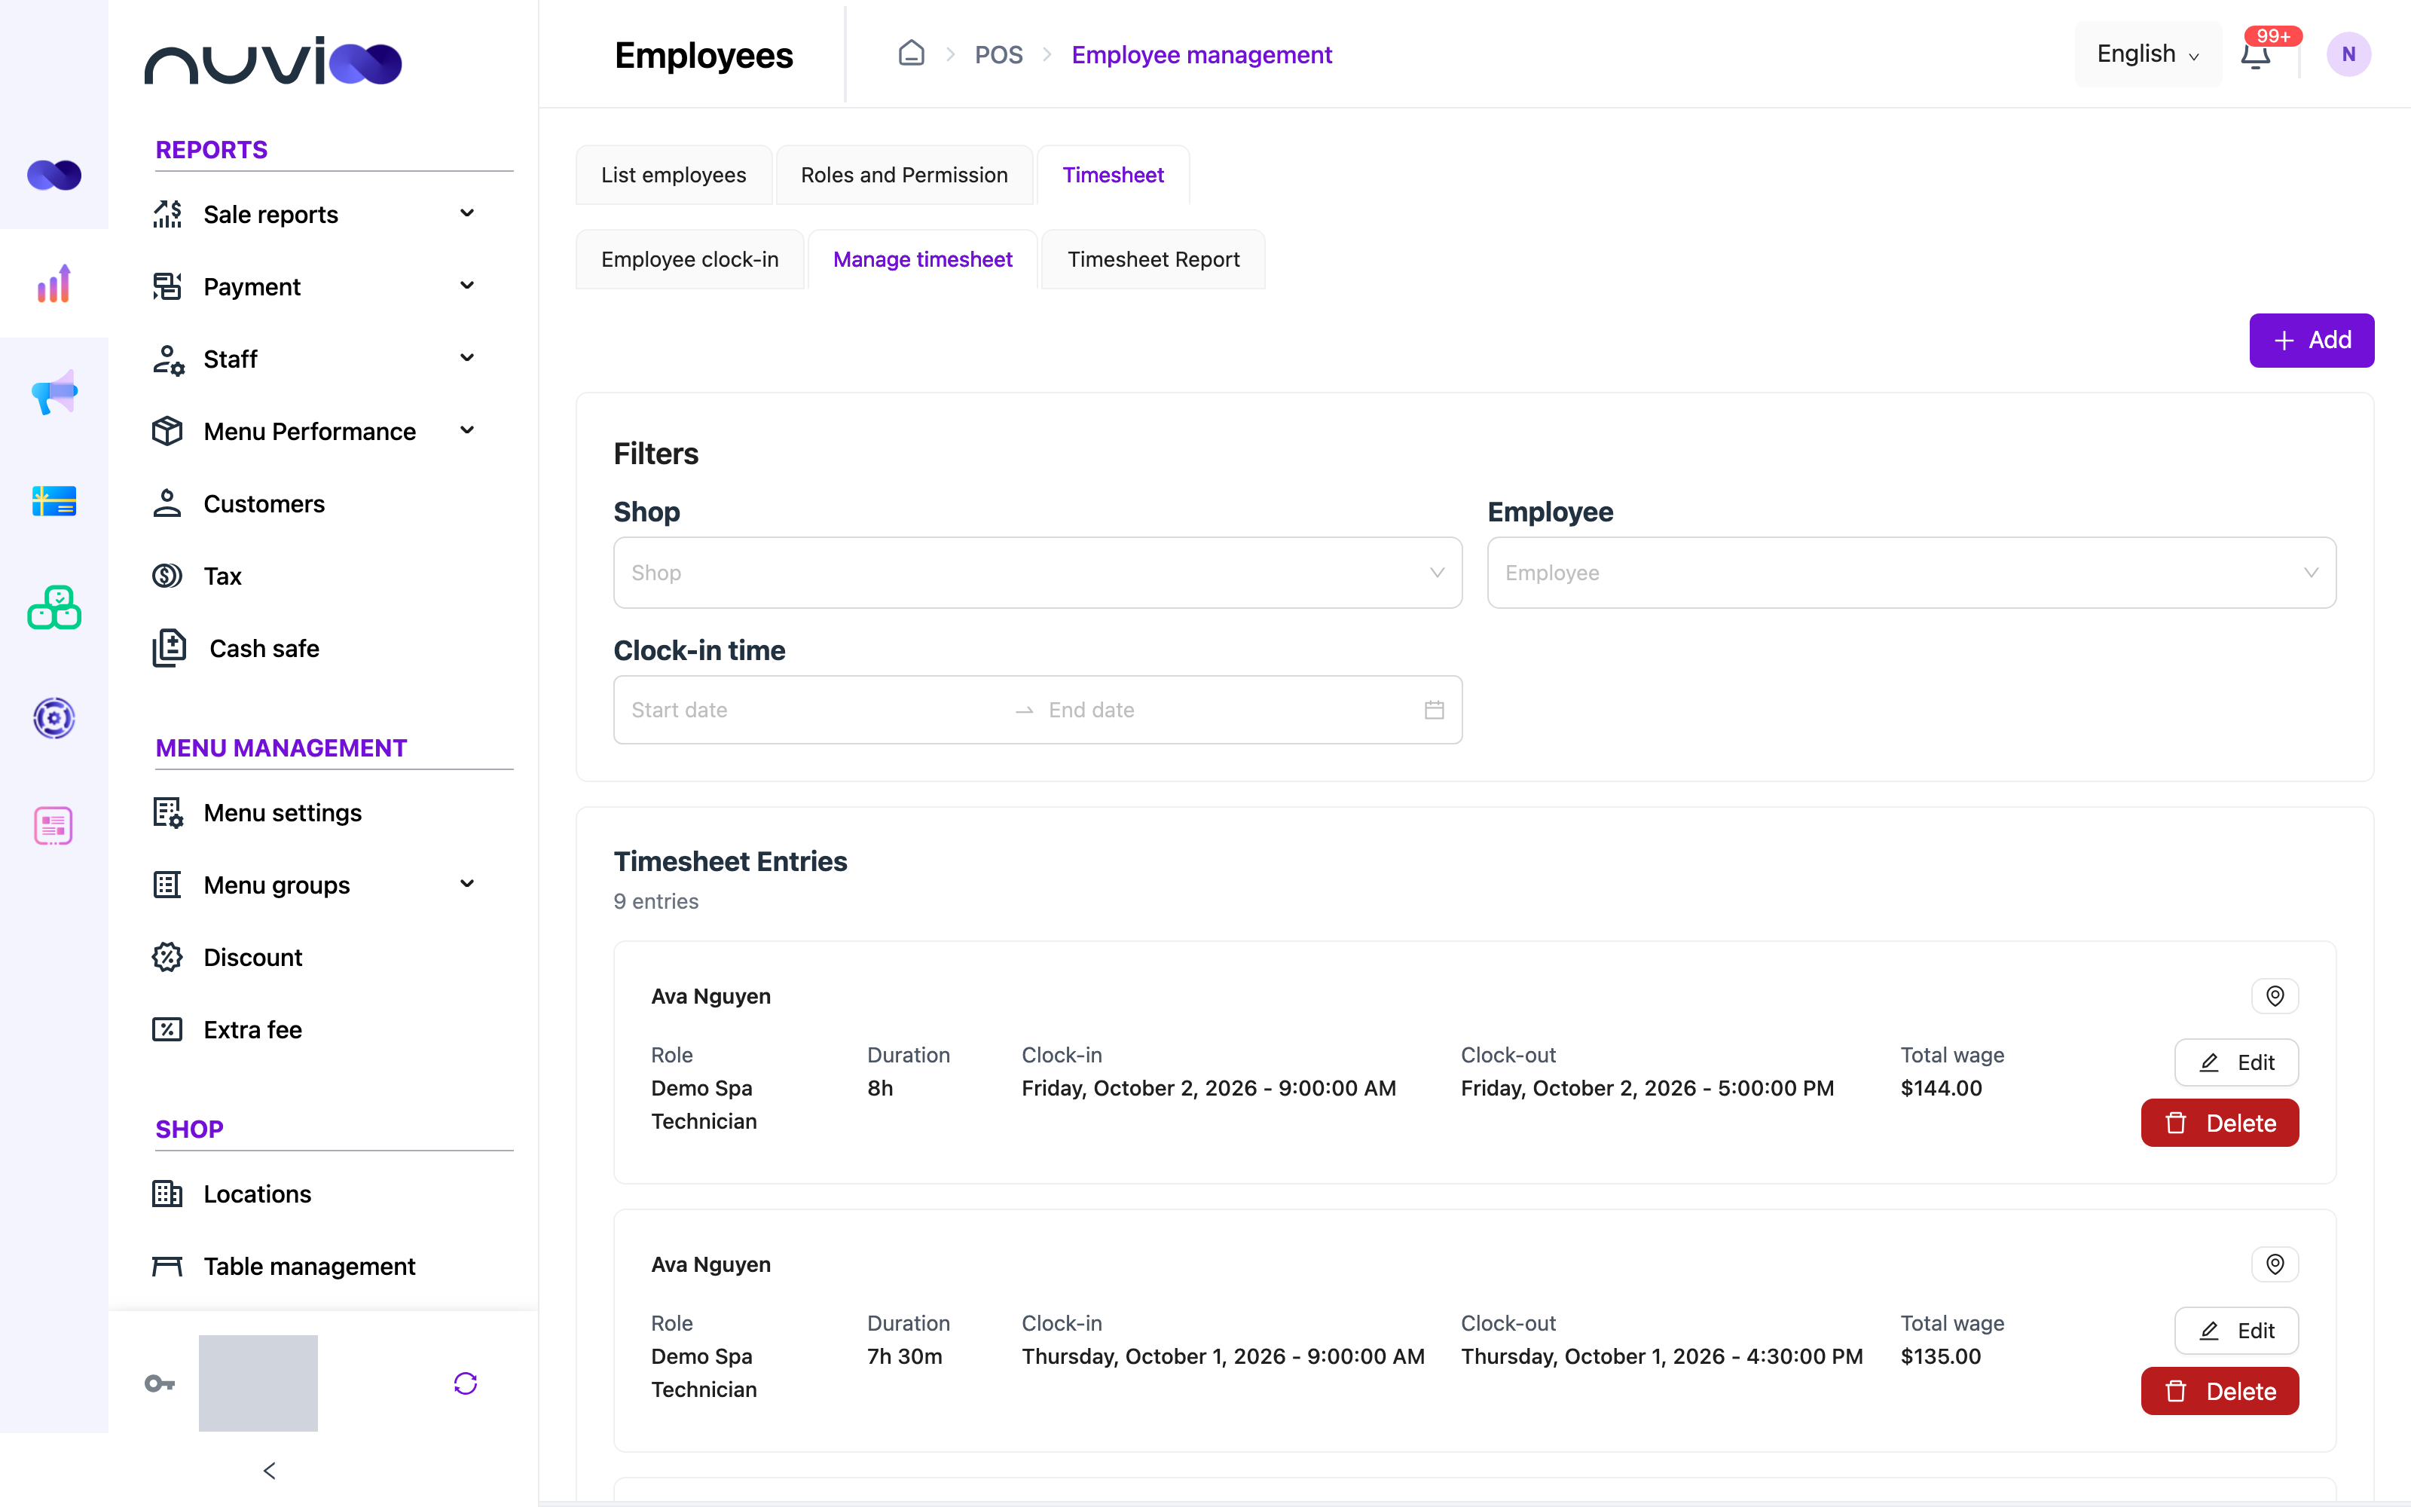
Task: Open notifications bell with 99+ badge
Action: (x=2256, y=53)
